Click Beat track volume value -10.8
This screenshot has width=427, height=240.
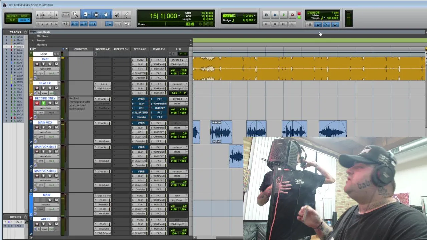(183, 70)
